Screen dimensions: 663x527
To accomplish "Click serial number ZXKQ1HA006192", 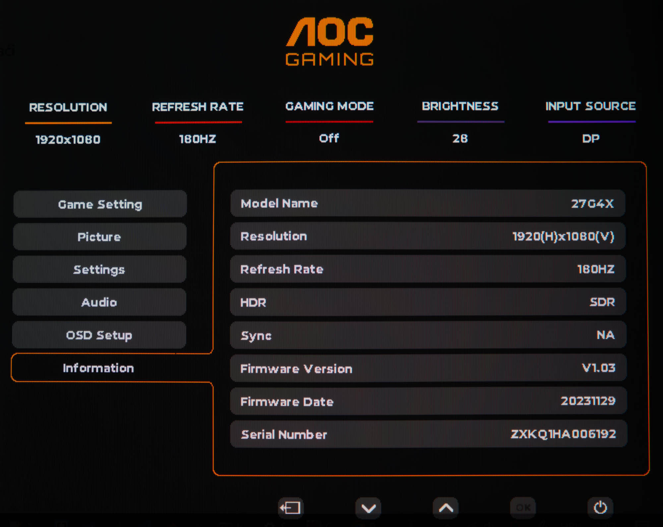I will tap(563, 434).
